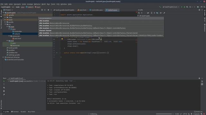Expand External Libraries node

point(3,57)
